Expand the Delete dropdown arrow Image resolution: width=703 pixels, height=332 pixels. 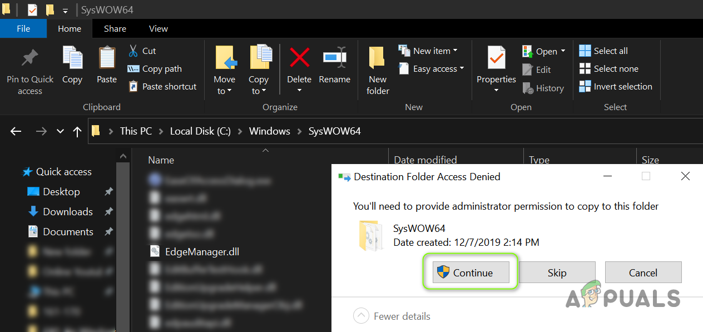click(x=299, y=91)
